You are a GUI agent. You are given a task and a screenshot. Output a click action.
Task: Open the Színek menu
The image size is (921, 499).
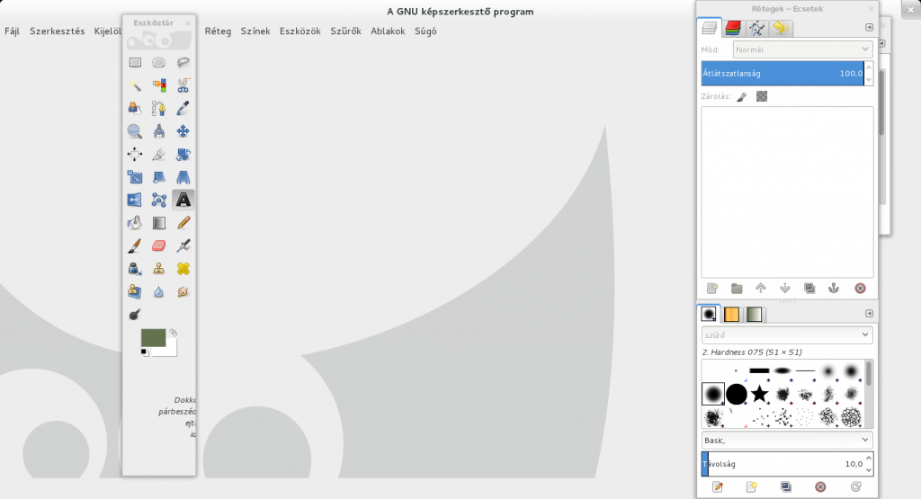click(x=255, y=31)
